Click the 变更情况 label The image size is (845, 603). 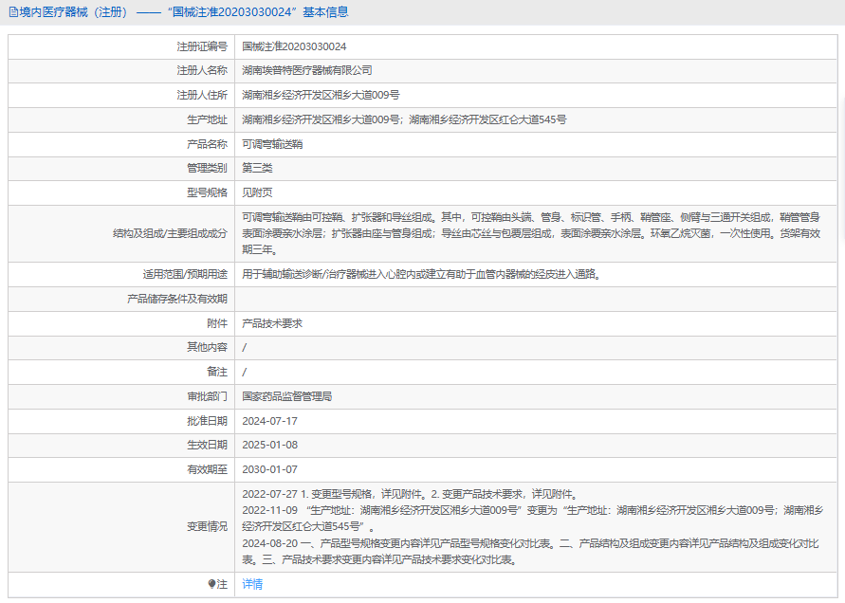pos(207,526)
